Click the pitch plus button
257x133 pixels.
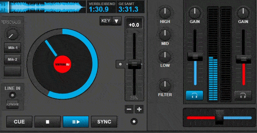(x=139, y=109)
